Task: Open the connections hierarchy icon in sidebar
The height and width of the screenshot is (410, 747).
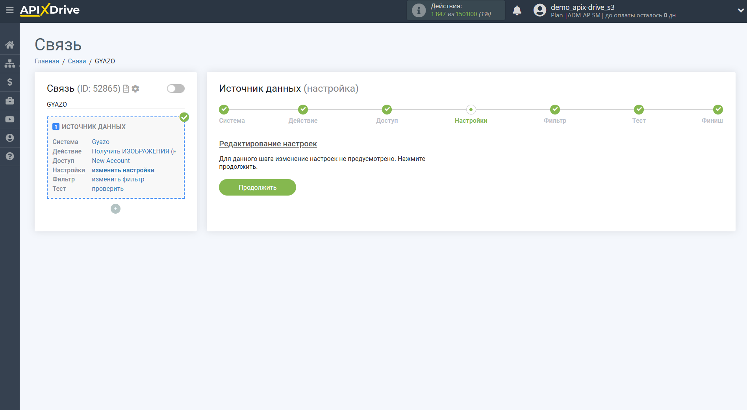Action: (x=10, y=63)
